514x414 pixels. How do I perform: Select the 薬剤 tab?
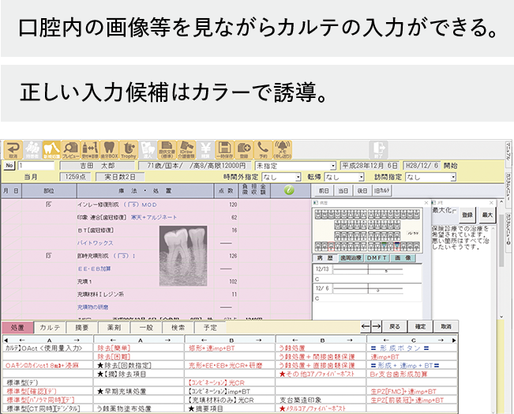pos(114,327)
